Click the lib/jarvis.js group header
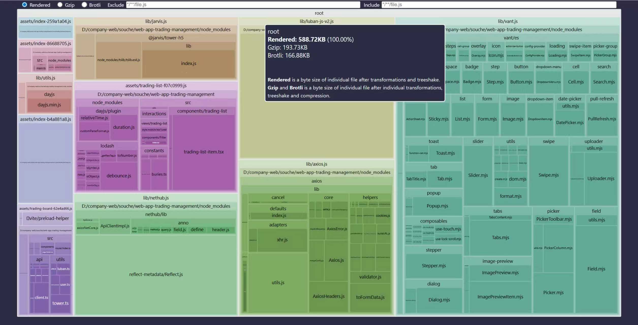The image size is (638, 325). coord(156,21)
